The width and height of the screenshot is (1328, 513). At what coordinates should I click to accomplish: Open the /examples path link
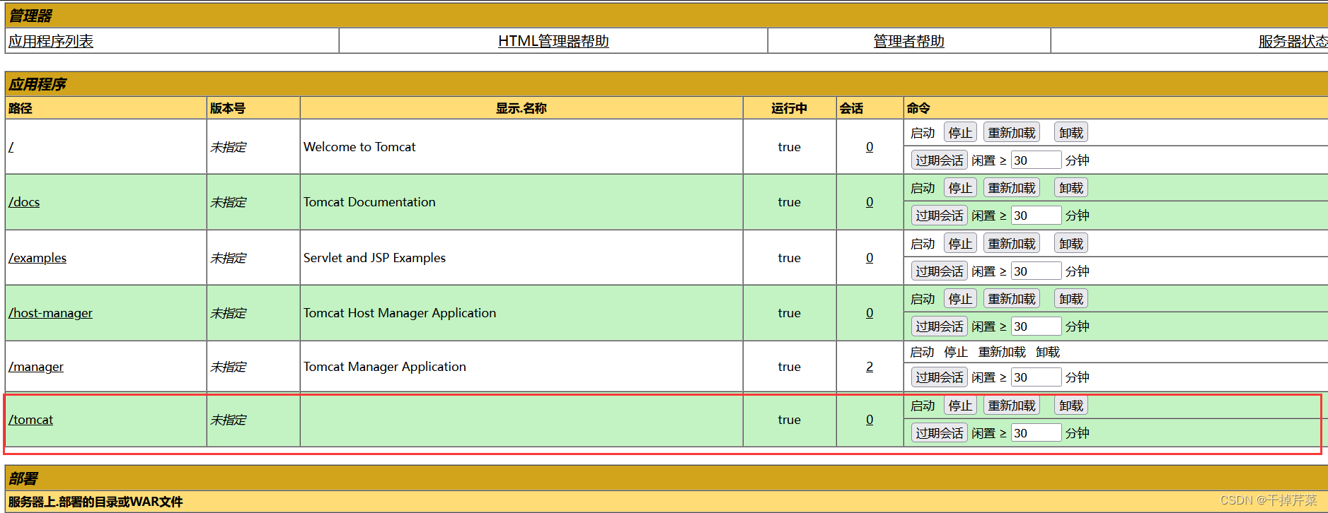[x=37, y=258]
